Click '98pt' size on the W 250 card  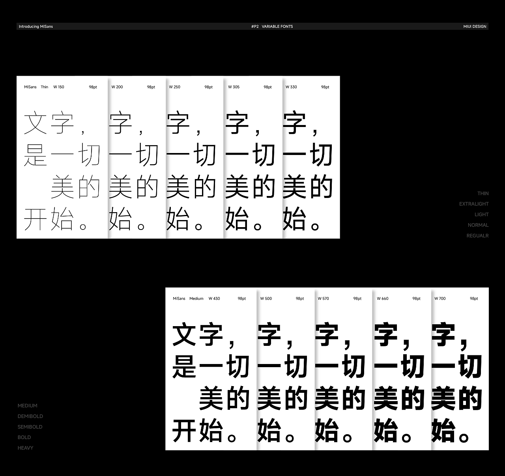click(209, 87)
